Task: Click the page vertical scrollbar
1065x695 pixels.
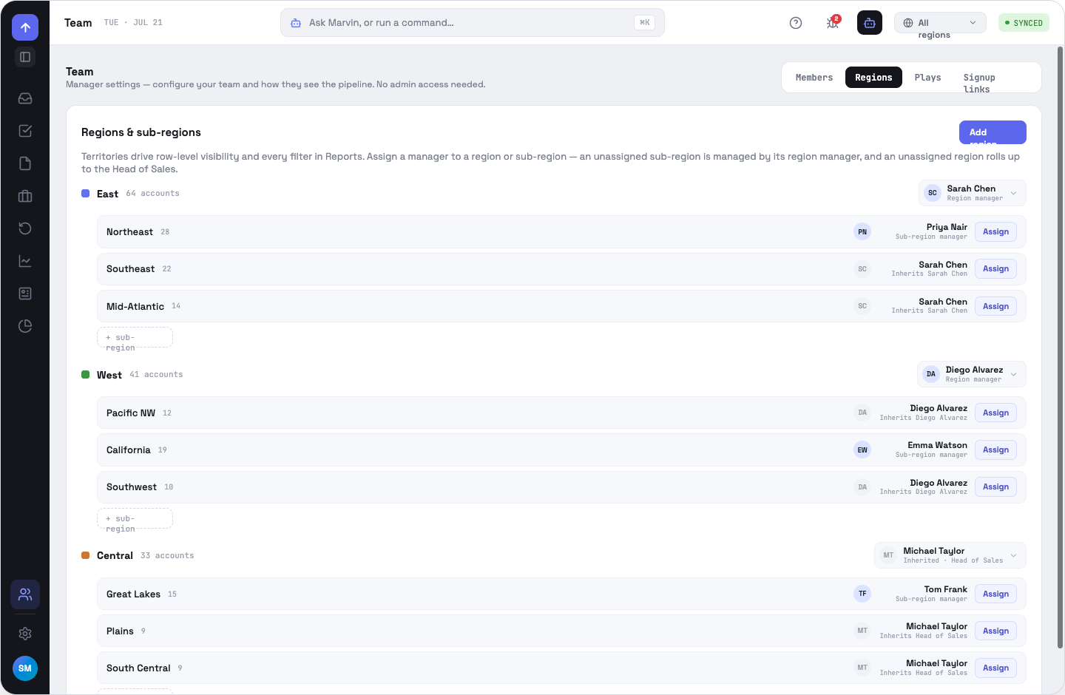Action: (x=1060, y=347)
